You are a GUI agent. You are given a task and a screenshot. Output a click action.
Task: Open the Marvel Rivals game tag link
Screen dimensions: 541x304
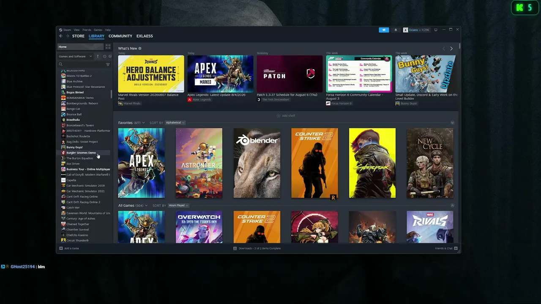point(129,103)
